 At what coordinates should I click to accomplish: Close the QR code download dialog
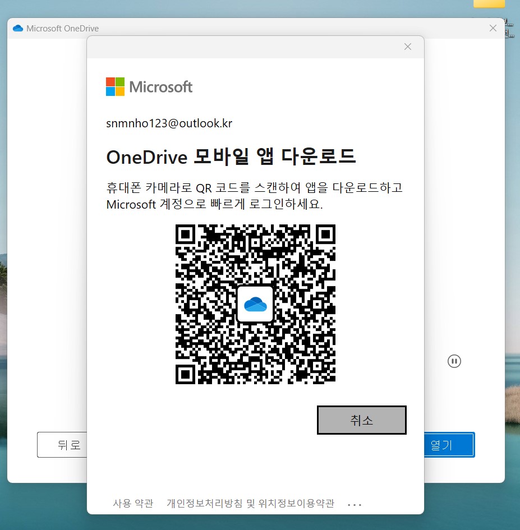408,47
